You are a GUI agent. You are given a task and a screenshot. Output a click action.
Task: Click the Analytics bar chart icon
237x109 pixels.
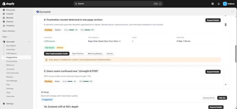(4, 26)
